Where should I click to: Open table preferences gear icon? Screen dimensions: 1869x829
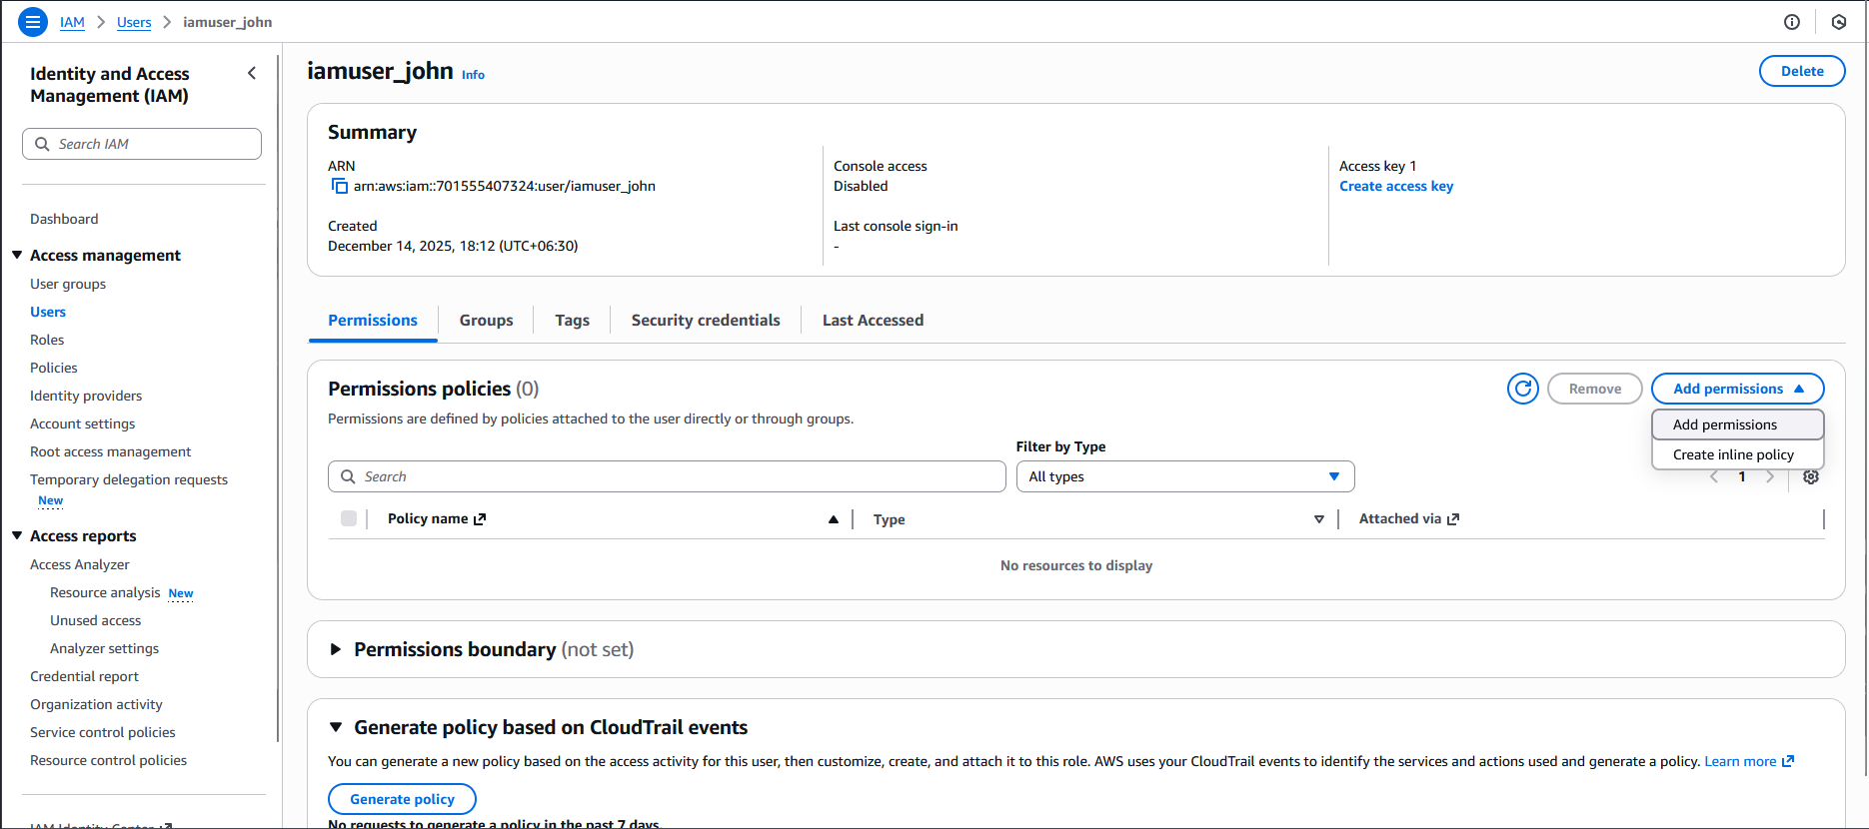[1811, 476]
